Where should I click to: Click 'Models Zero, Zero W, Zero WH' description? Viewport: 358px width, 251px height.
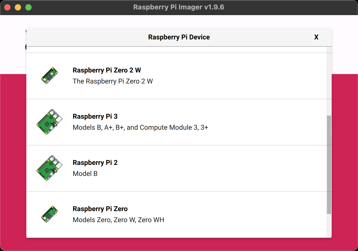pos(118,220)
